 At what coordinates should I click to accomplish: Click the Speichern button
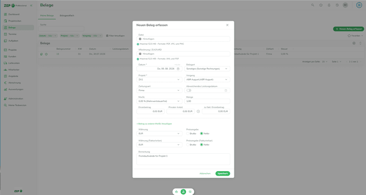(x=223, y=174)
